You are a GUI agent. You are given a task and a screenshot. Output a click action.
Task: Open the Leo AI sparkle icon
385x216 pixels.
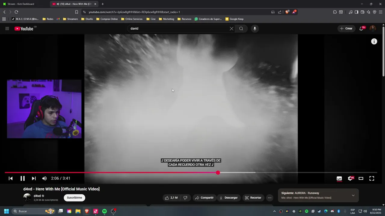tap(368, 12)
